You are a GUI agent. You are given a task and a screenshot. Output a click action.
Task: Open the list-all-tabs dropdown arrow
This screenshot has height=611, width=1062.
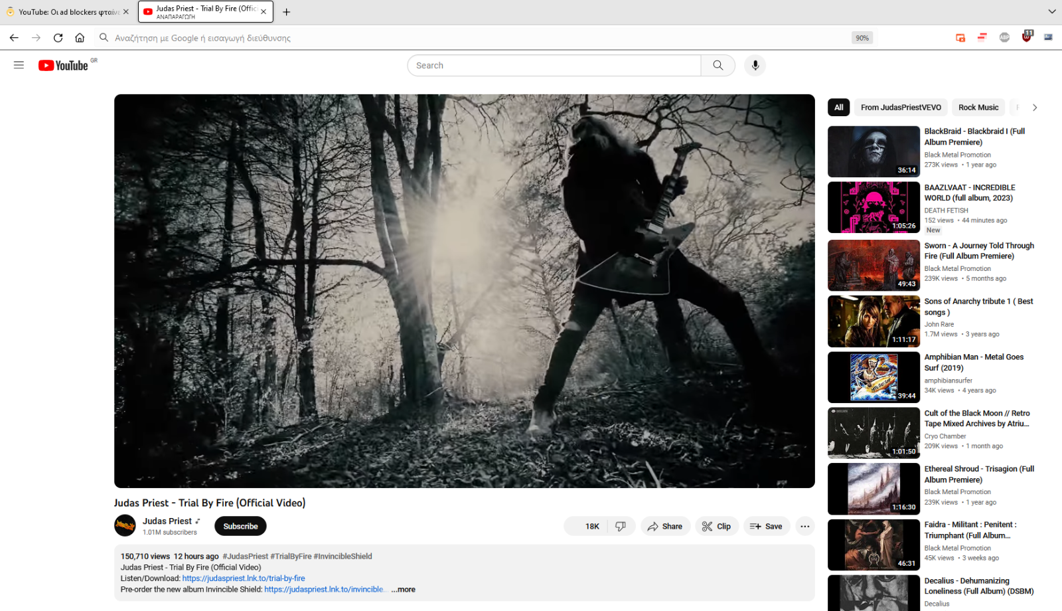click(x=1052, y=11)
